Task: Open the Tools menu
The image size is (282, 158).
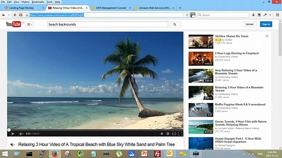Action: [x=49, y=2]
